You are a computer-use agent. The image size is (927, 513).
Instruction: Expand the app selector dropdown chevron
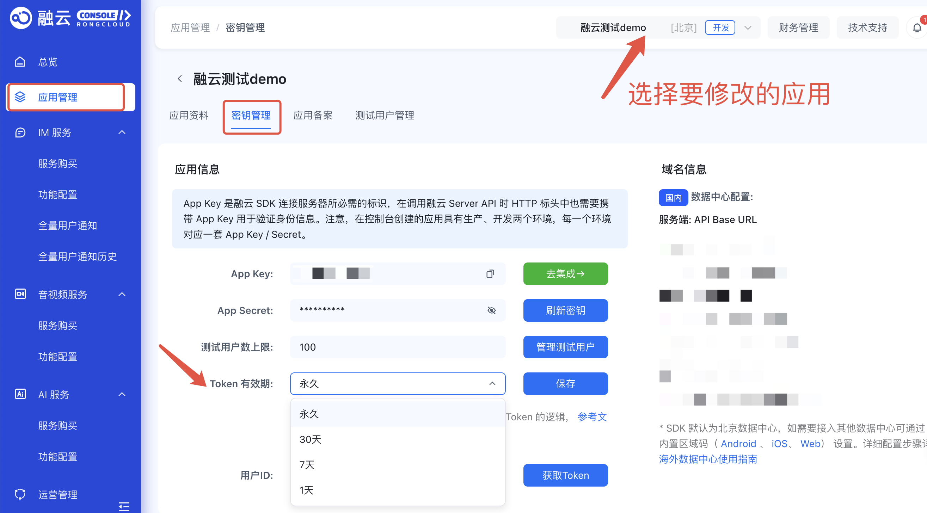tap(748, 28)
